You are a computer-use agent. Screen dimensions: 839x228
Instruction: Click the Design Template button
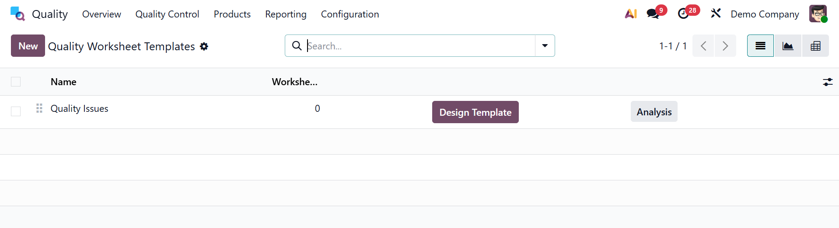475,112
